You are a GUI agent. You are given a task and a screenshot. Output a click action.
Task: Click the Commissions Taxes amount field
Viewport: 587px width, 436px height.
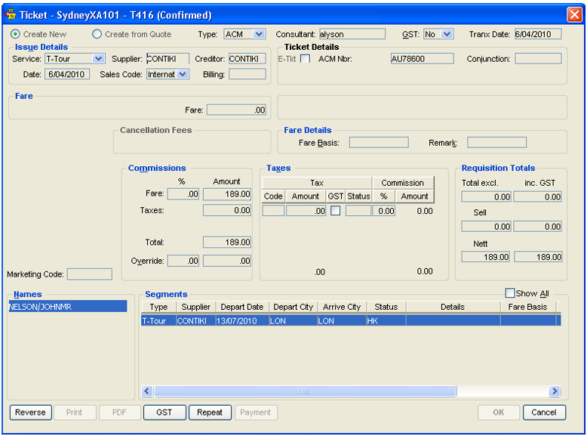[227, 210]
